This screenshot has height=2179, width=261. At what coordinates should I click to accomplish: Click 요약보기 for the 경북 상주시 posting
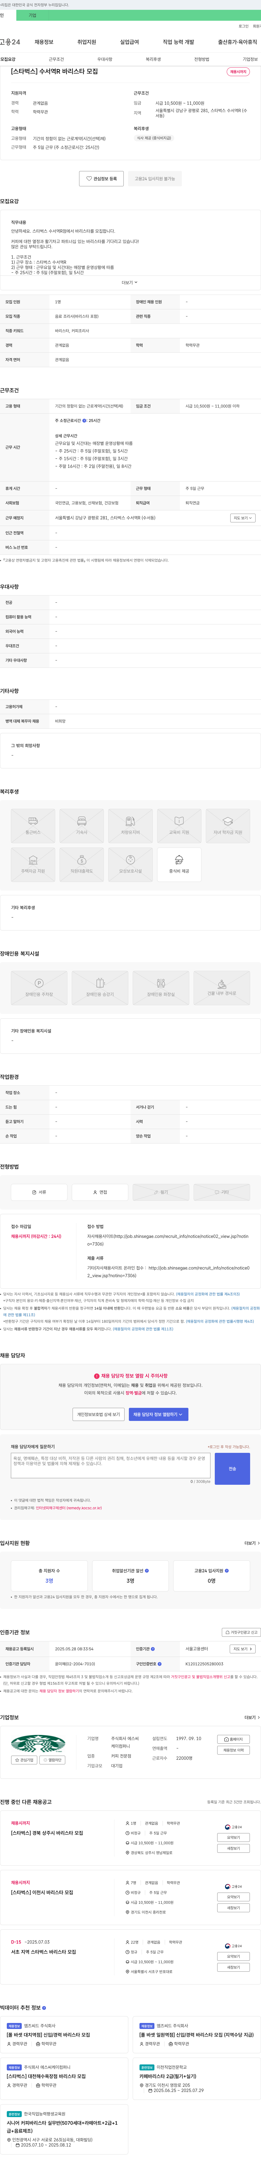233,1837
